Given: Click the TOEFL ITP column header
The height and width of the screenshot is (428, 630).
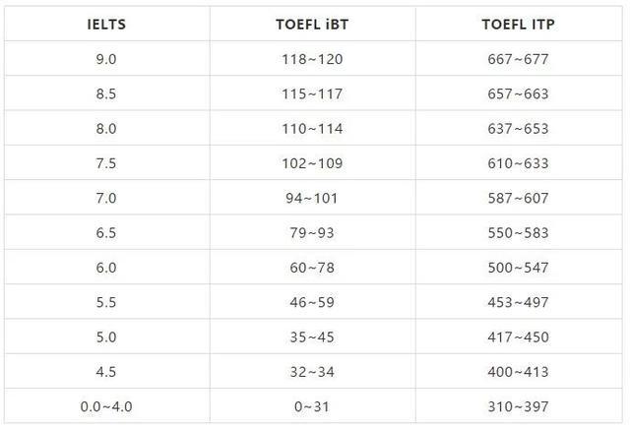Looking at the screenshot, I should [x=518, y=24].
